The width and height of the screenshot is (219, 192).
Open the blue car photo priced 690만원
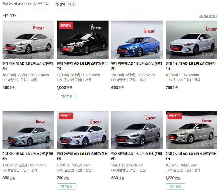[137, 40]
